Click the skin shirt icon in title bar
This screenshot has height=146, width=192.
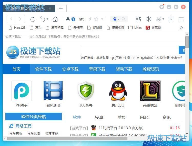(162, 7)
